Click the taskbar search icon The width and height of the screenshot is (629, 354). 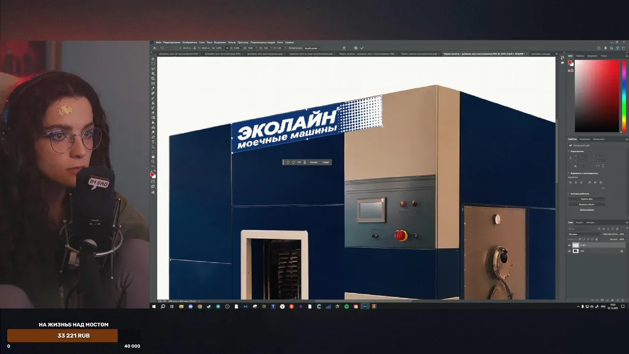pyautogui.click(x=163, y=306)
